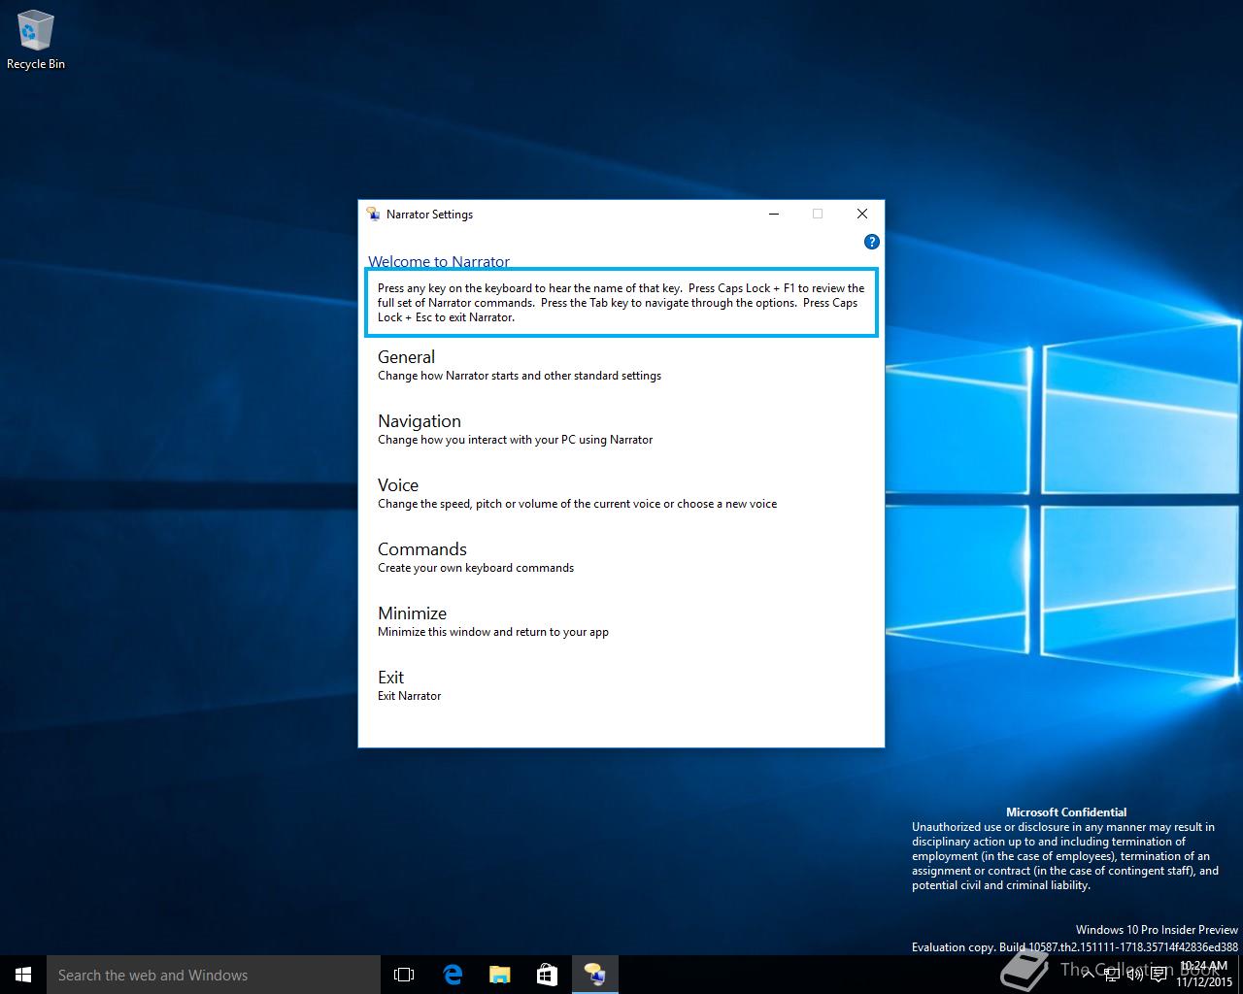The image size is (1243, 994).
Task: Launch Microsoft Edge from taskbar
Action: [x=453, y=975]
